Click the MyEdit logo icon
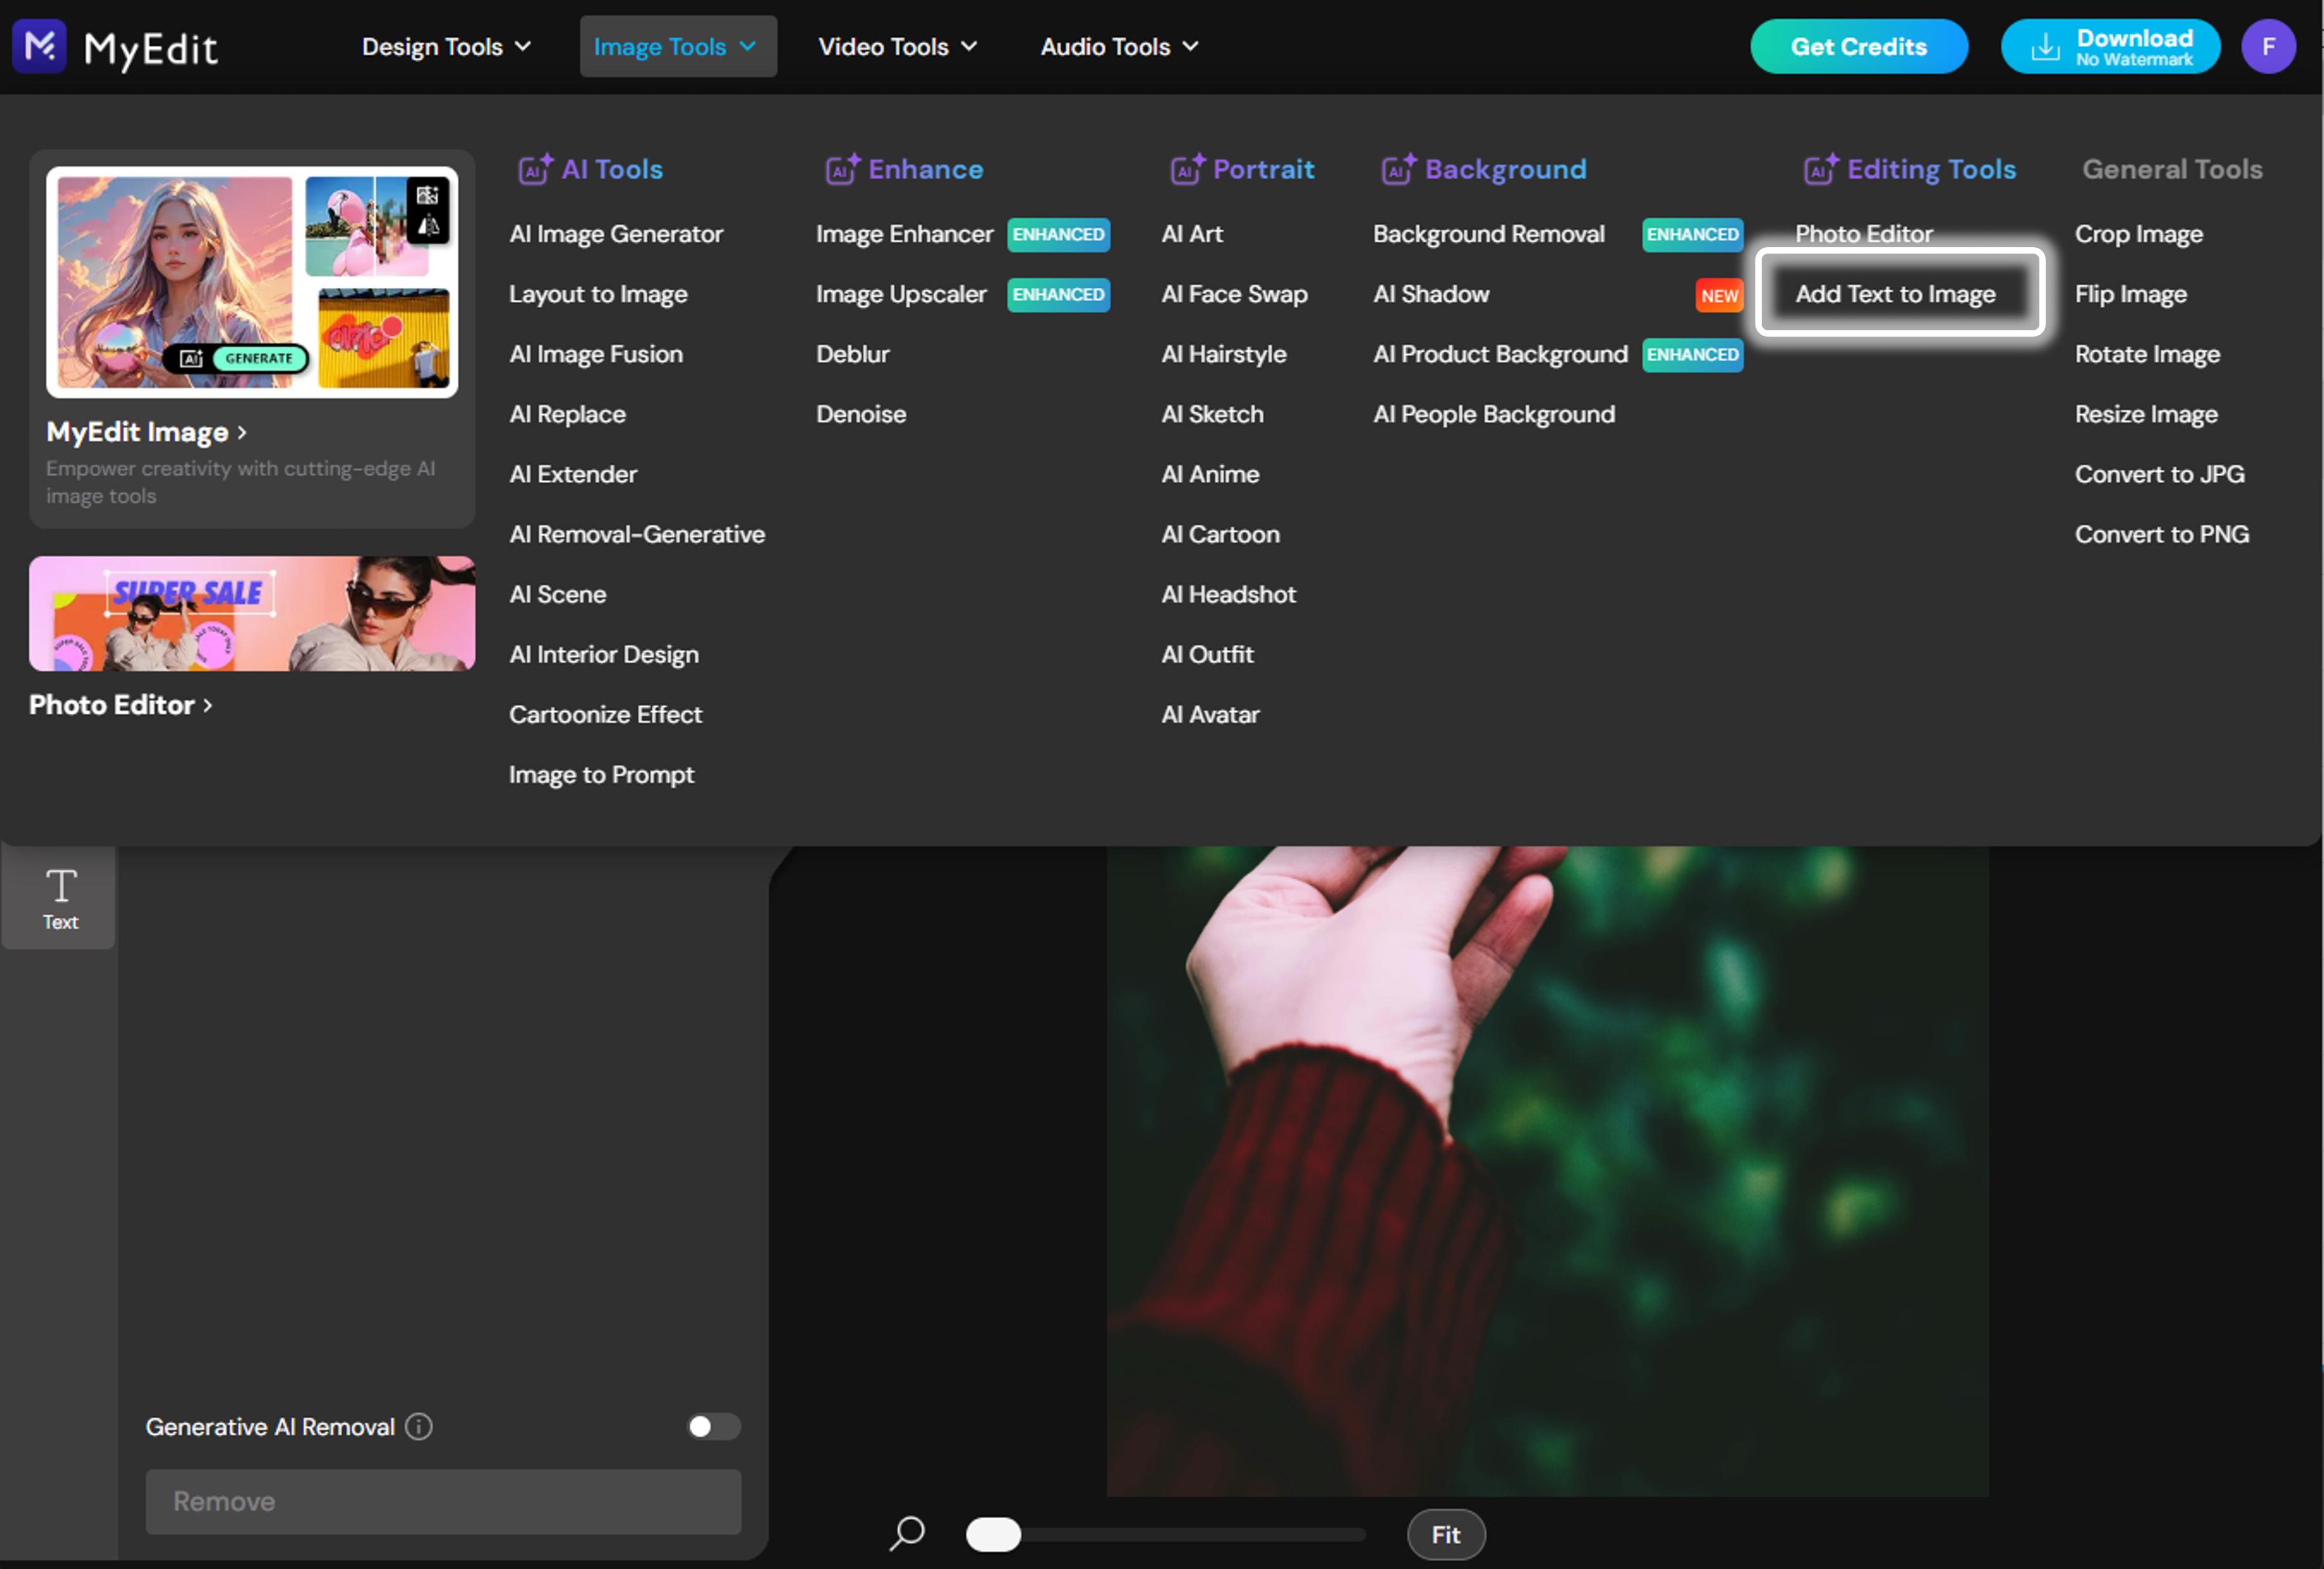Screen dimensions: 2324x1569 pyautogui.click(x=40, y=46)
